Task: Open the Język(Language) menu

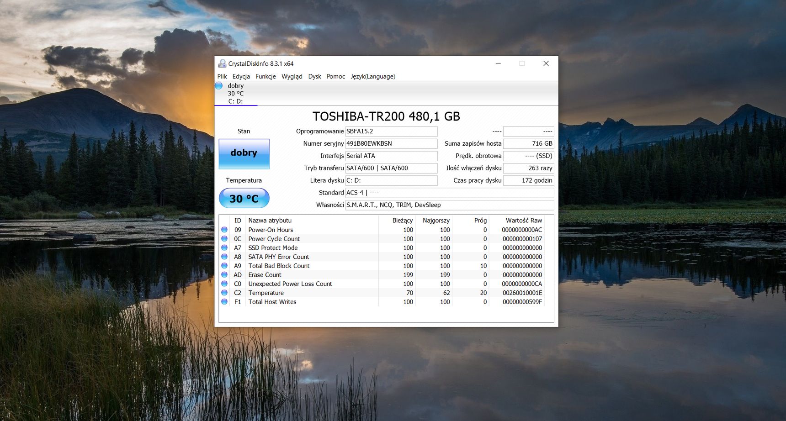Action: click(373, 76)
